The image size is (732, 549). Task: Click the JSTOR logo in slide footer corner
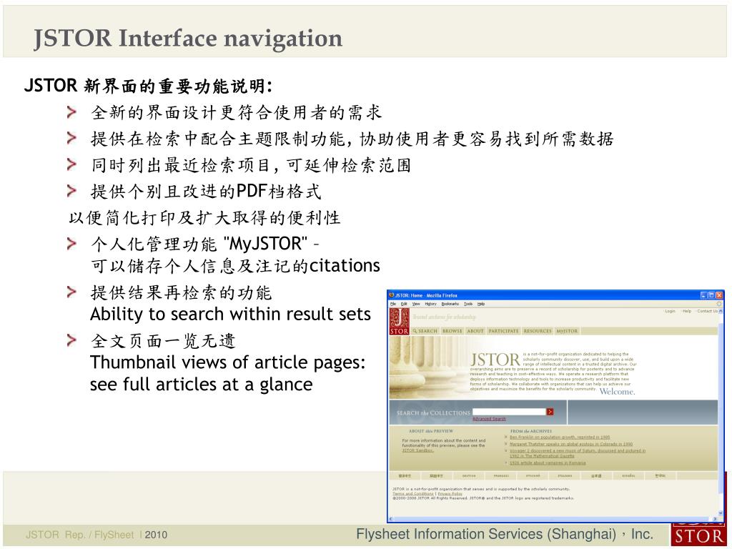699,535
